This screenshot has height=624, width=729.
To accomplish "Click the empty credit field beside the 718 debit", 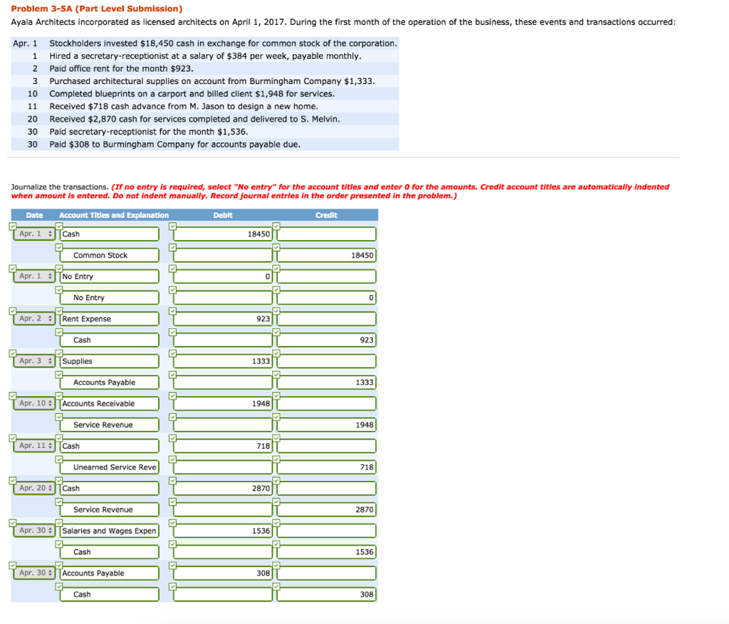I will (x=326, y=446).
